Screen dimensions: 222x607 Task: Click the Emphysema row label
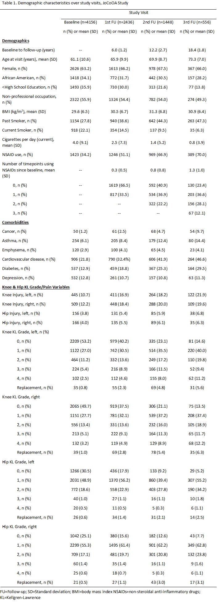pos(19,250)
